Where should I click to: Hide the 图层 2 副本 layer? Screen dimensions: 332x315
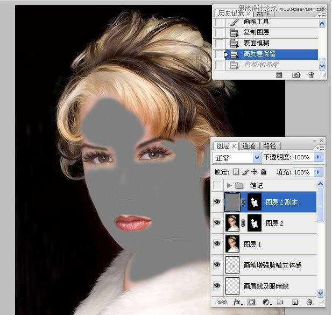tap(217, 203)
